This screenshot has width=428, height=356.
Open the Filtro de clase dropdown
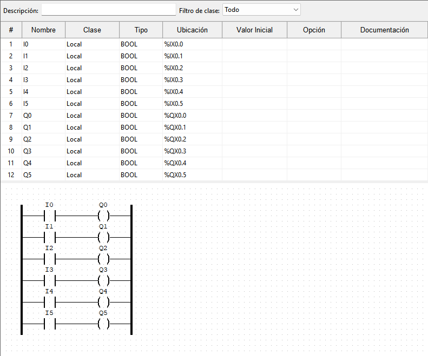(261, 10)
